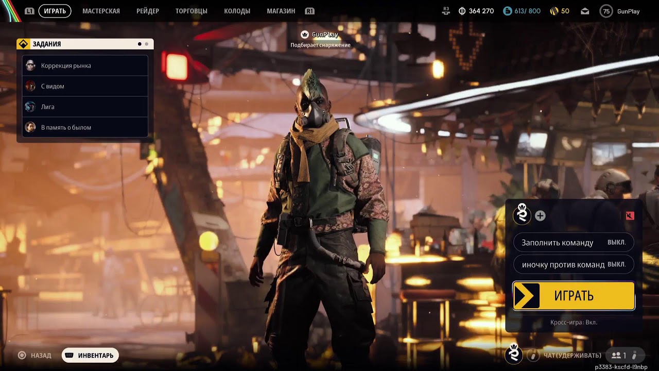Open the mail envelope icon
The height and width of the screenshot is (371, 659).
tap(585, 11)
